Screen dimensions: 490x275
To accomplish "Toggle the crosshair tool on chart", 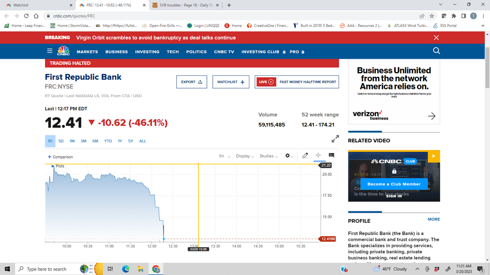I will pyautogui.click(x=318, y=156).
